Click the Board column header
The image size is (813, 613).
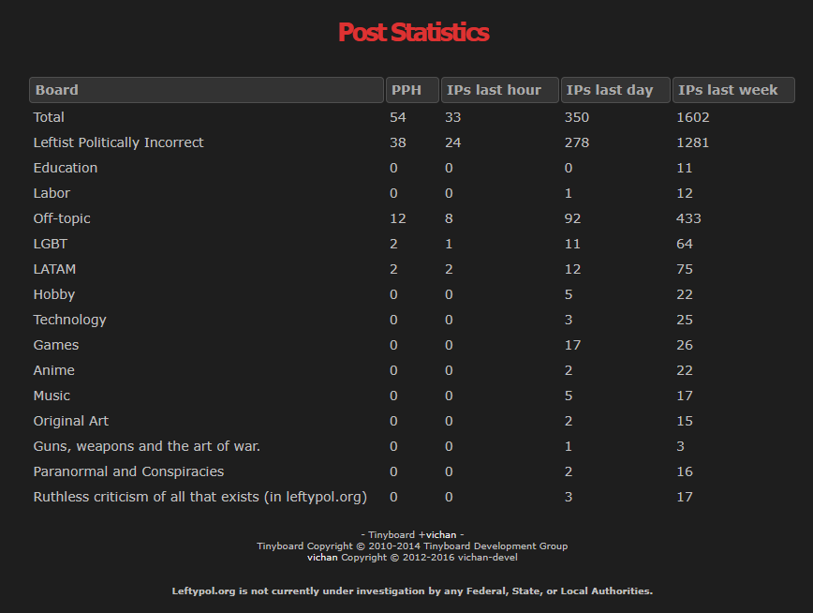point(206,90)
